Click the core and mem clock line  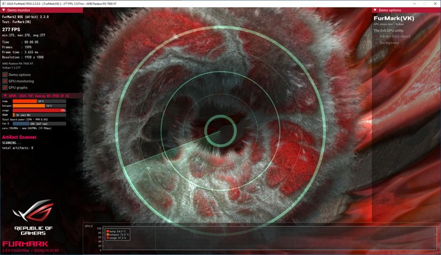[26, 128]
